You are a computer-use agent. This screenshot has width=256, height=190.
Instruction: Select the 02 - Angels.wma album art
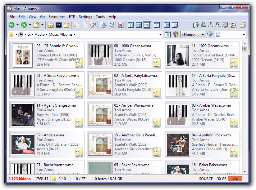(23, 144)
